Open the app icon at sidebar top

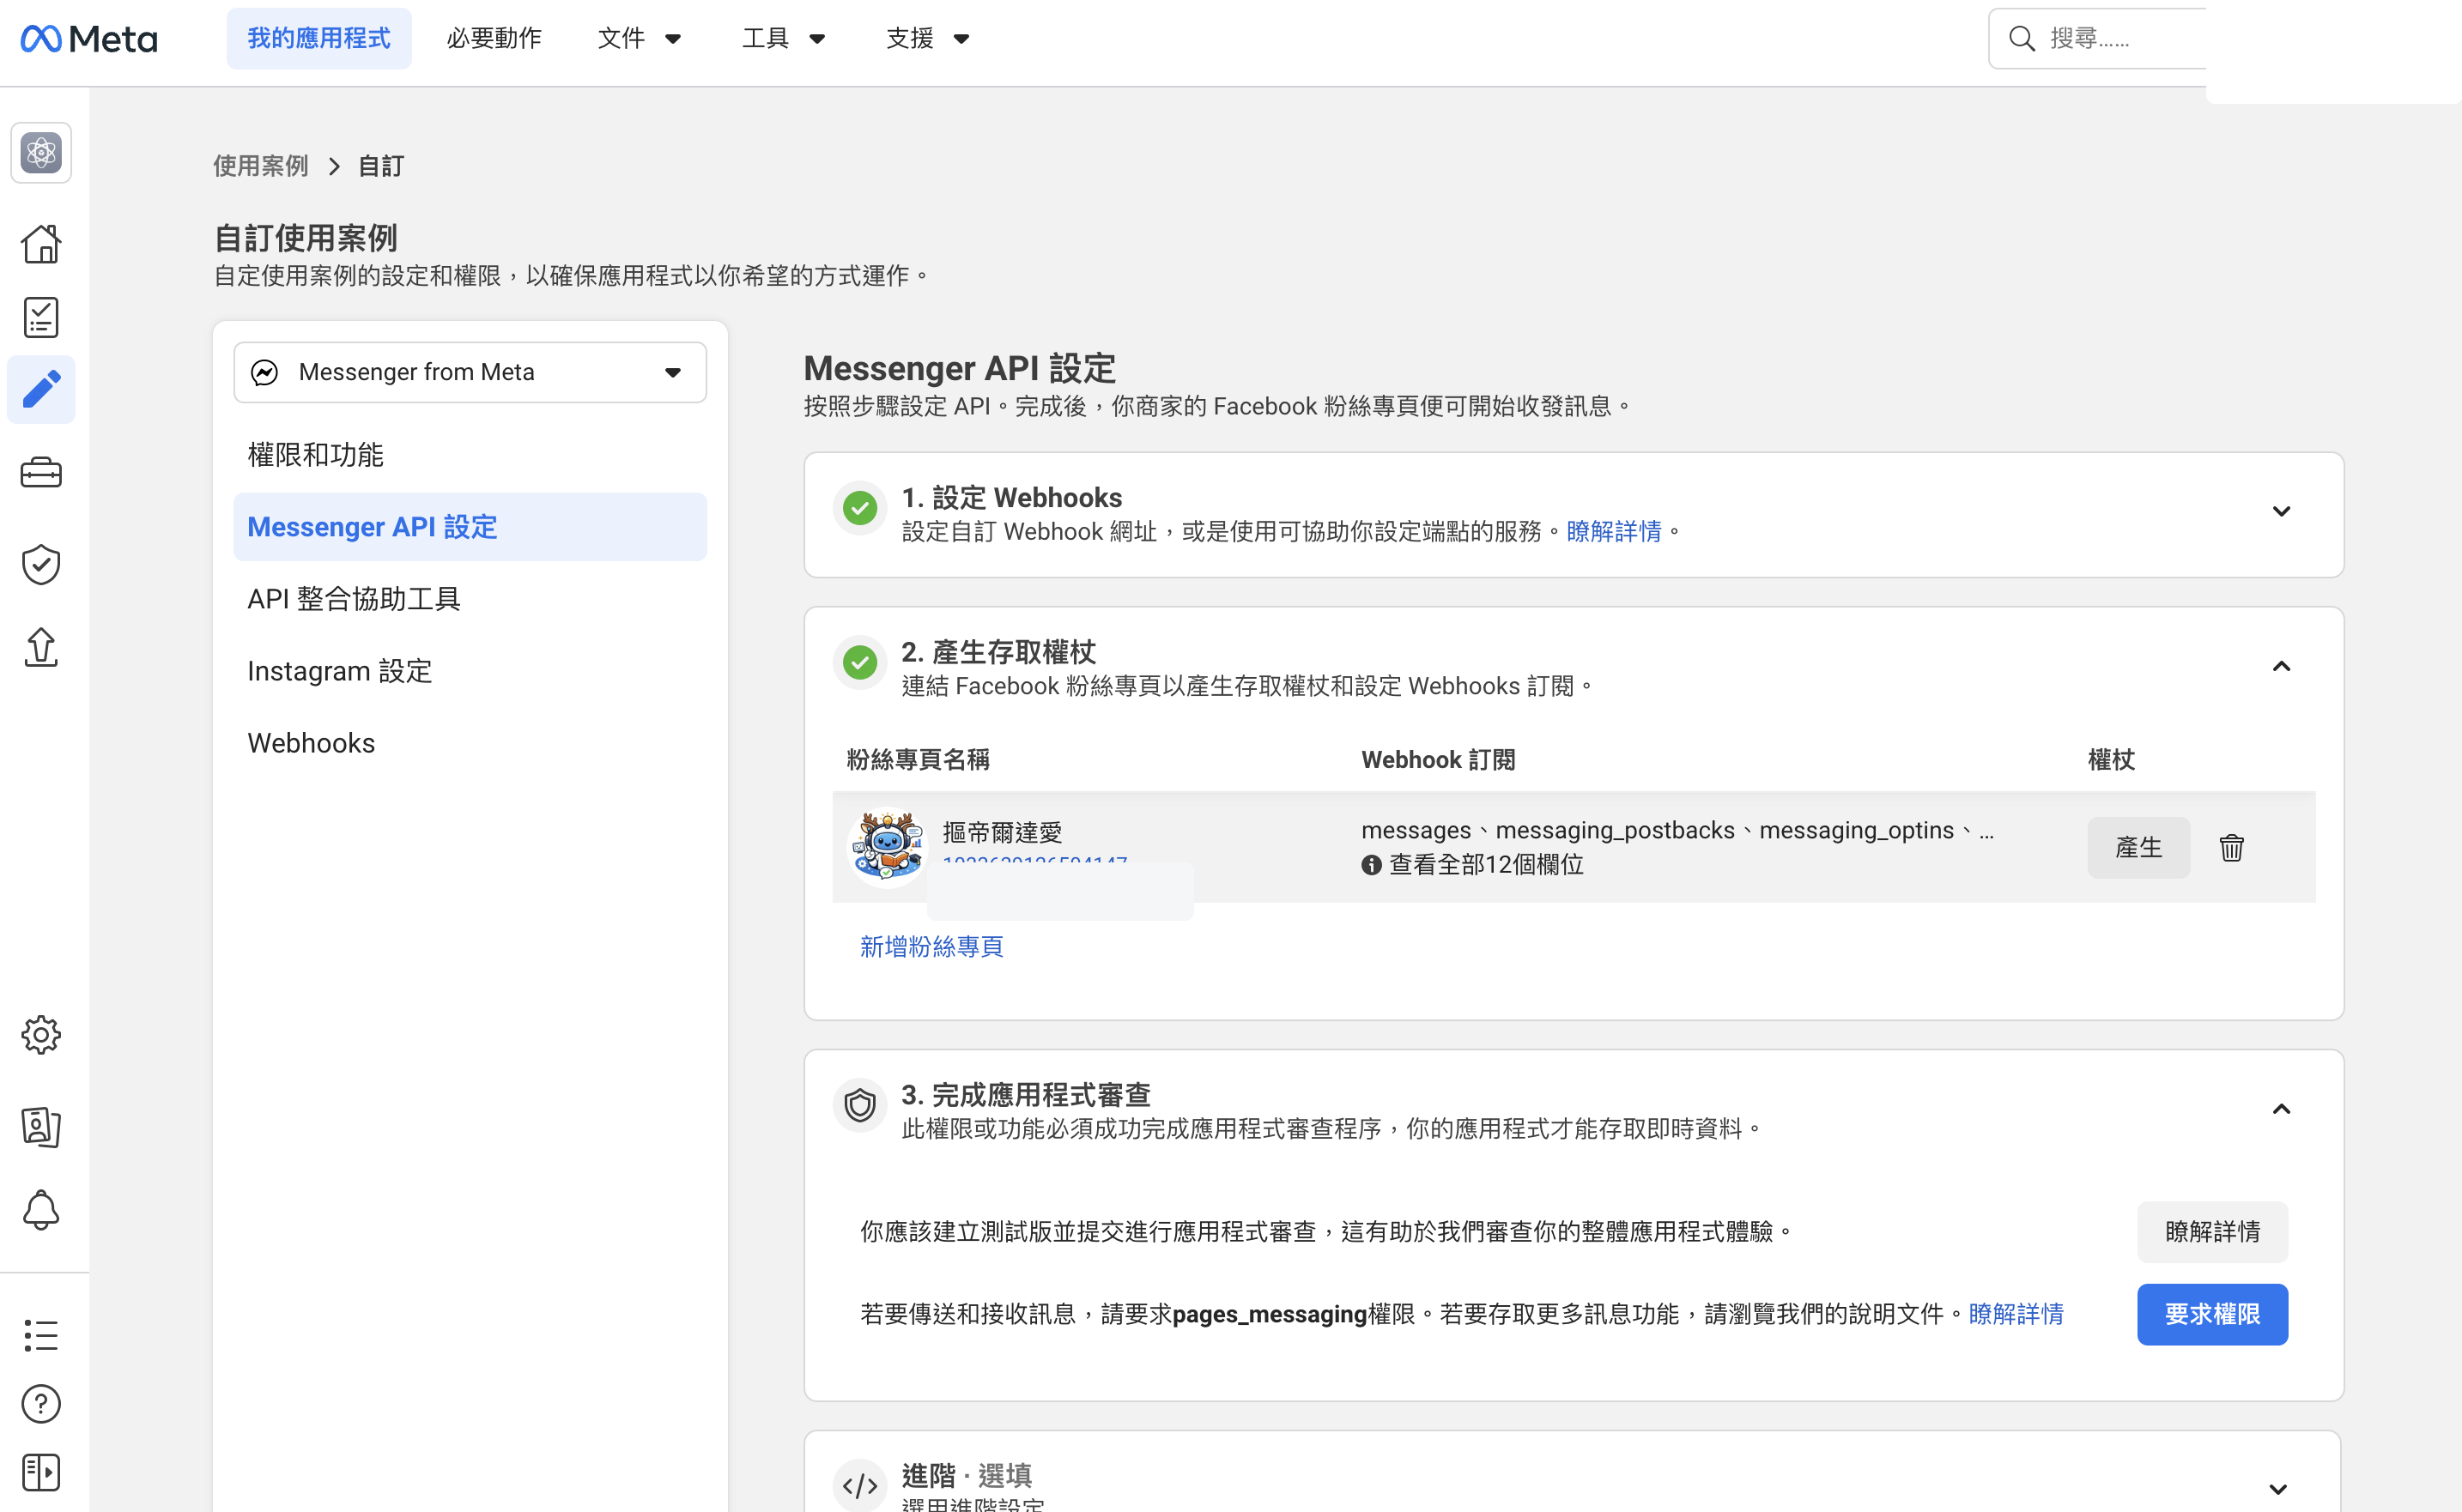pyautogui.click(x=41, y=153)
